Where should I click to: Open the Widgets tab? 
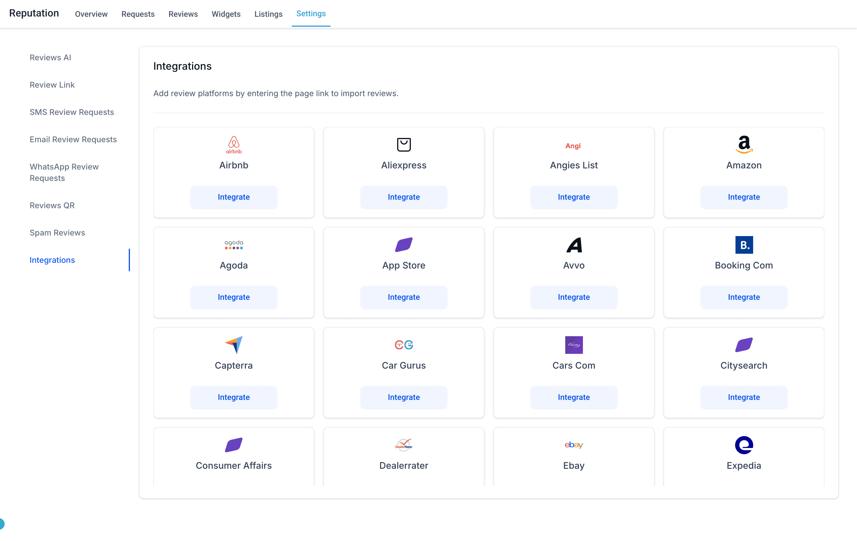click(x=226, y=14)
